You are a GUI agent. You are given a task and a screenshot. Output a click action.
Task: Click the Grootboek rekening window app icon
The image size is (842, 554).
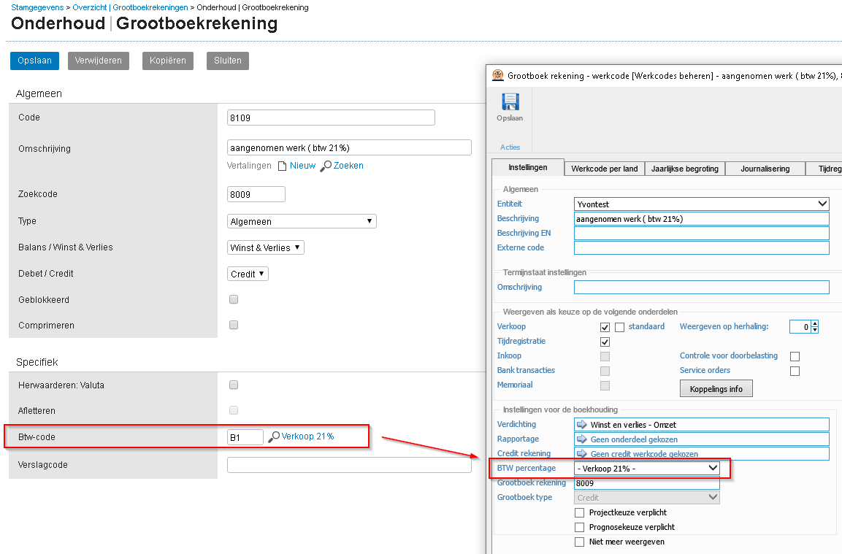coord(498,75)
